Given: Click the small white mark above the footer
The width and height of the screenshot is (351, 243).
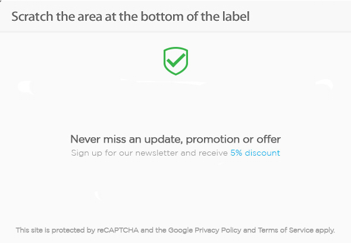Looking at the screenshot, I should 99,196.
